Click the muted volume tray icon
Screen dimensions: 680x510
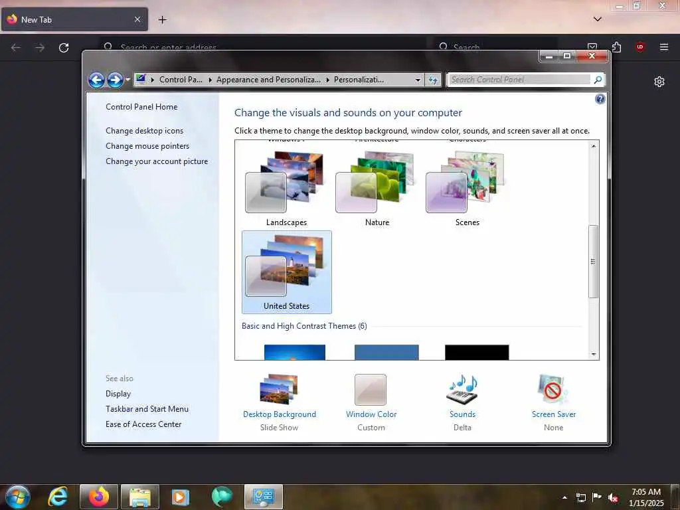(613, 497)
